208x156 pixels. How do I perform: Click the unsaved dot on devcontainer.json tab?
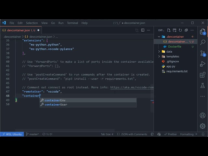38,30
